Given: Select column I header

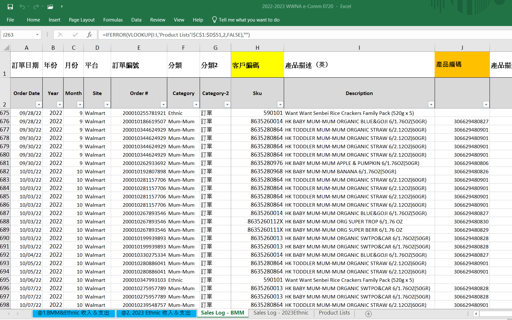Looking at the screenshot, I should pos(359,48).
